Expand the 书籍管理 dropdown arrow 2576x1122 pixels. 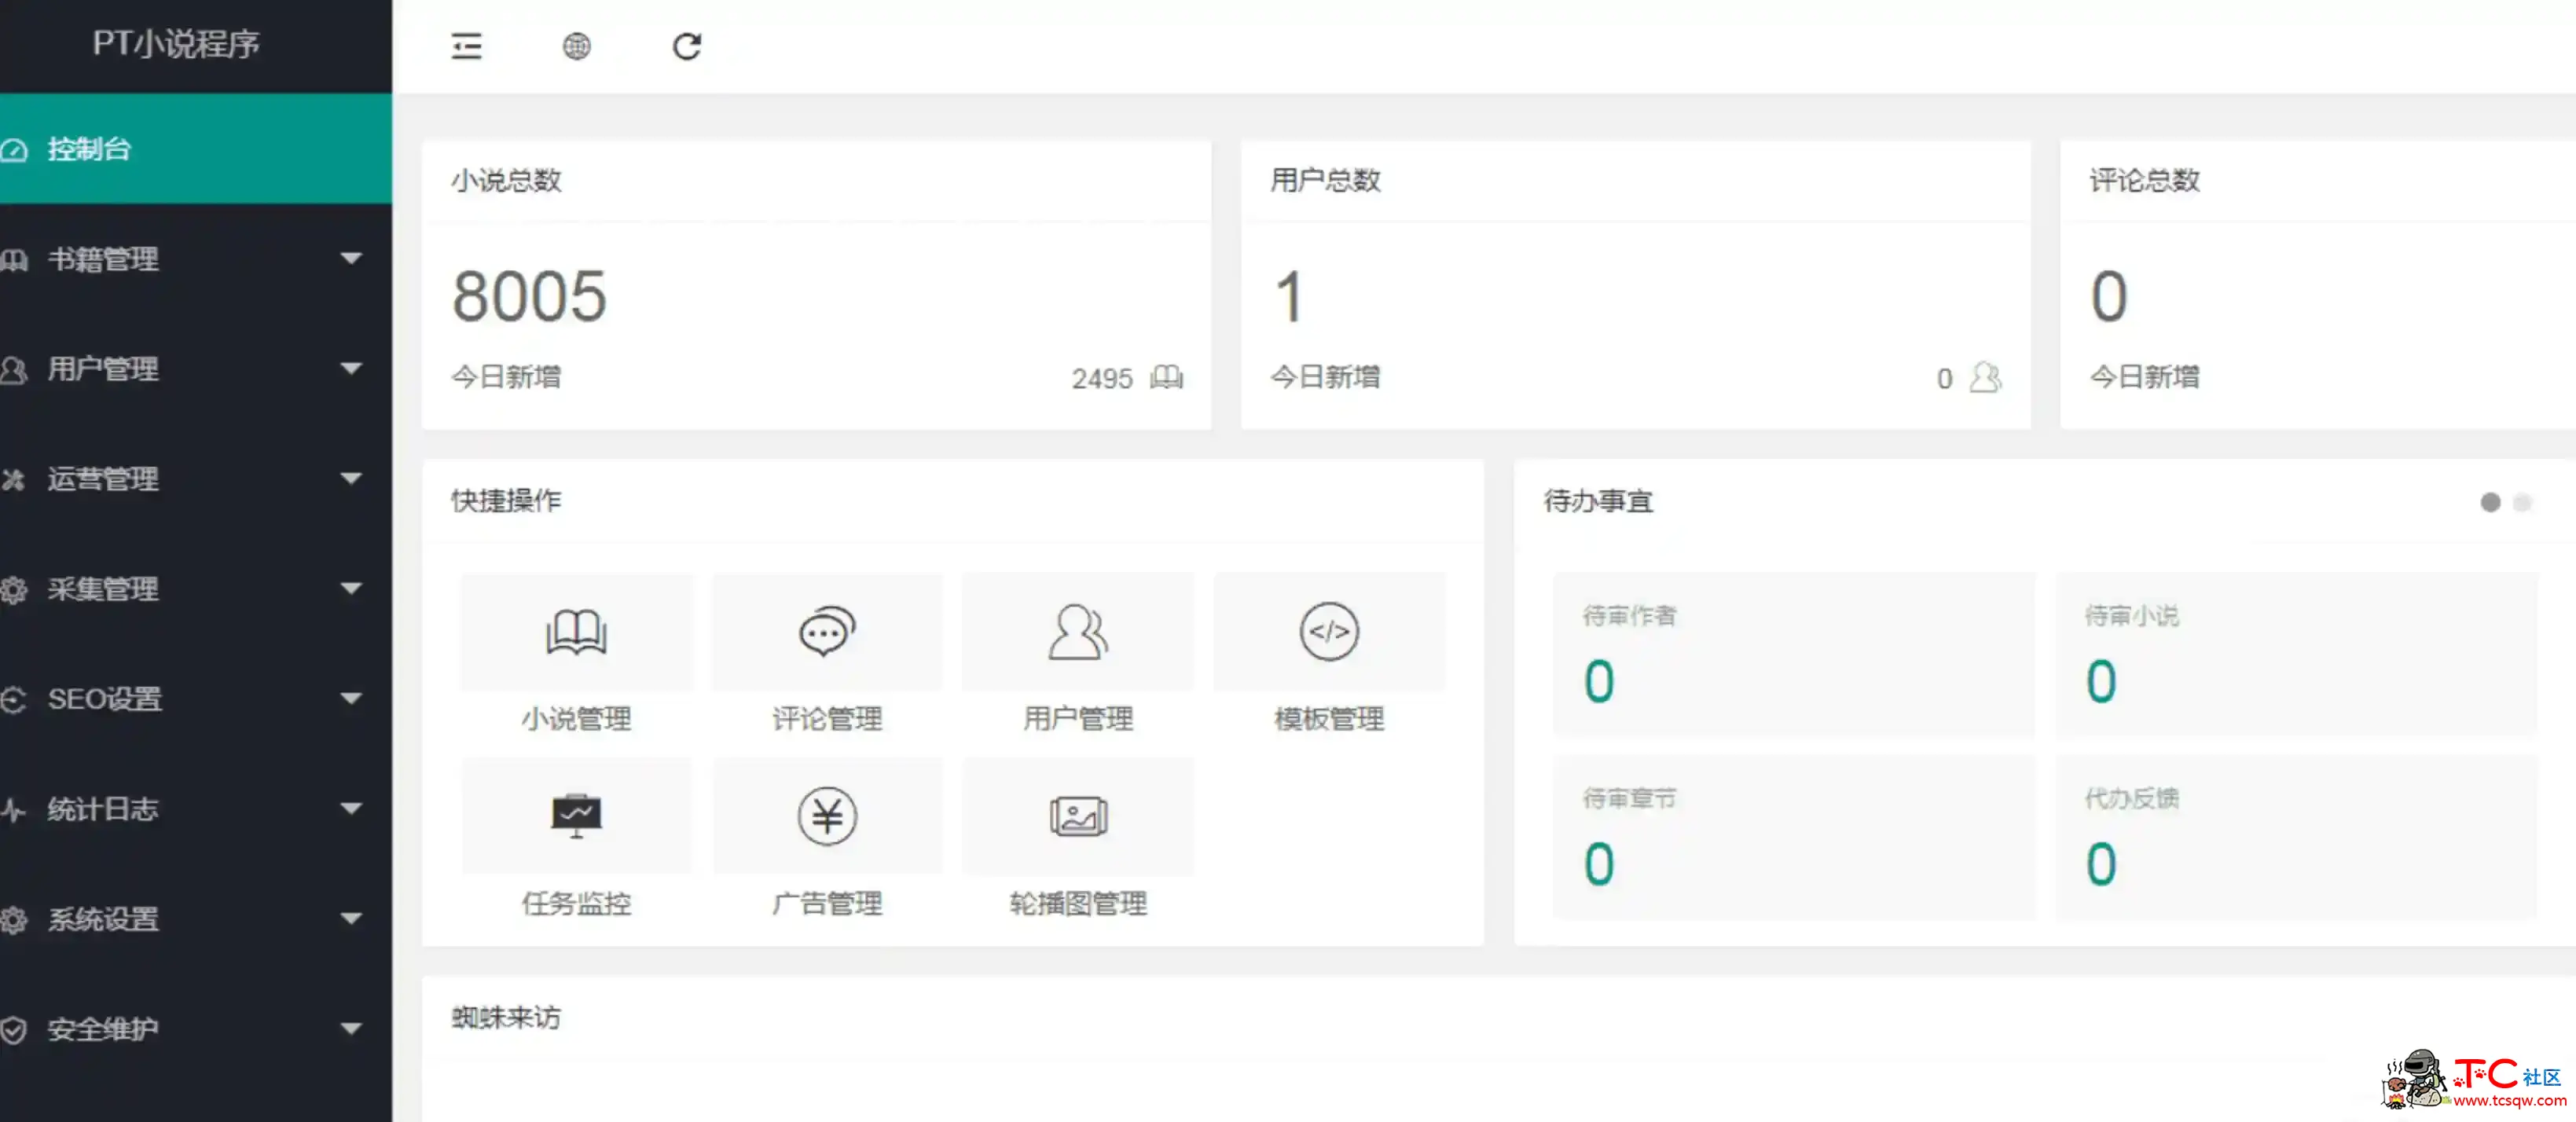[x=350, y=259]
